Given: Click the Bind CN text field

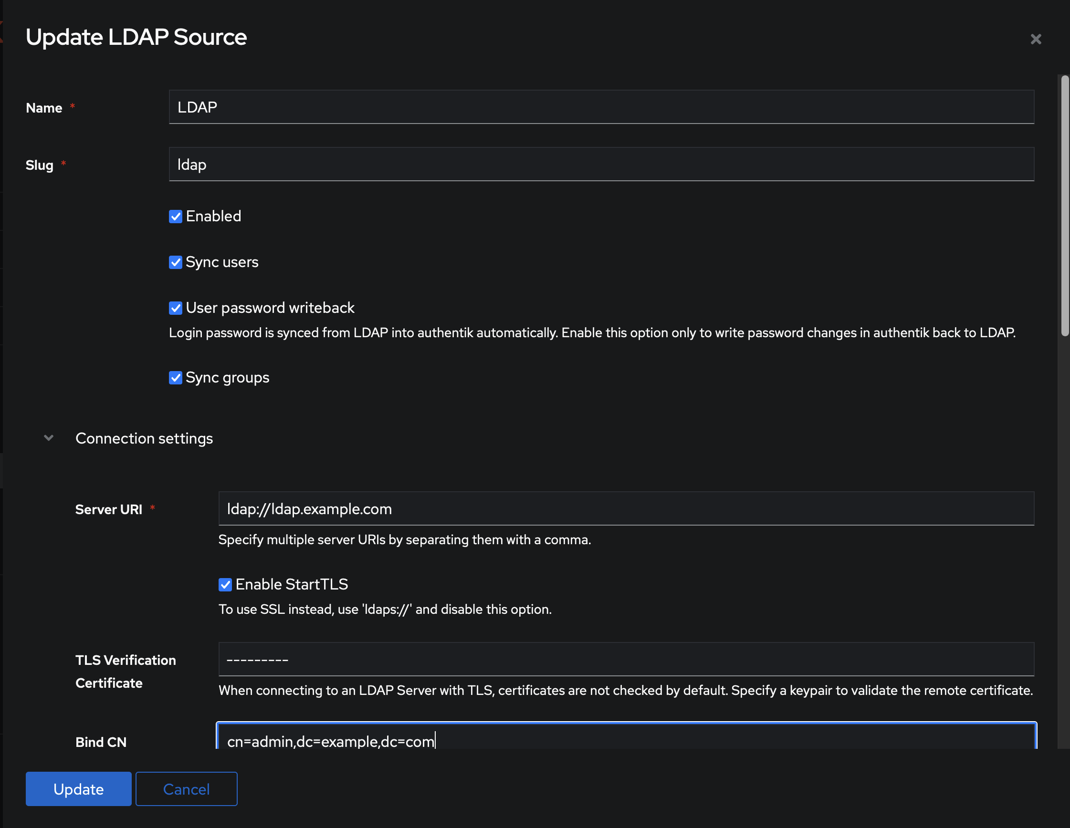Looking at the screenshot, I should click(x=626, y=739).
